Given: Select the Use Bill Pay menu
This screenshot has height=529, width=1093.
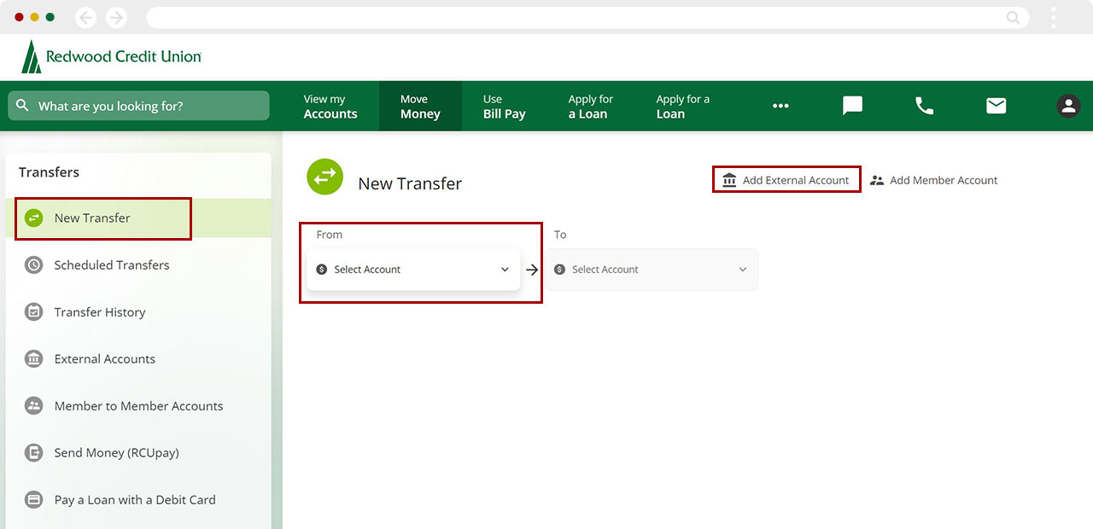Looking at the screenshot, I should click(x=504, y=107).
